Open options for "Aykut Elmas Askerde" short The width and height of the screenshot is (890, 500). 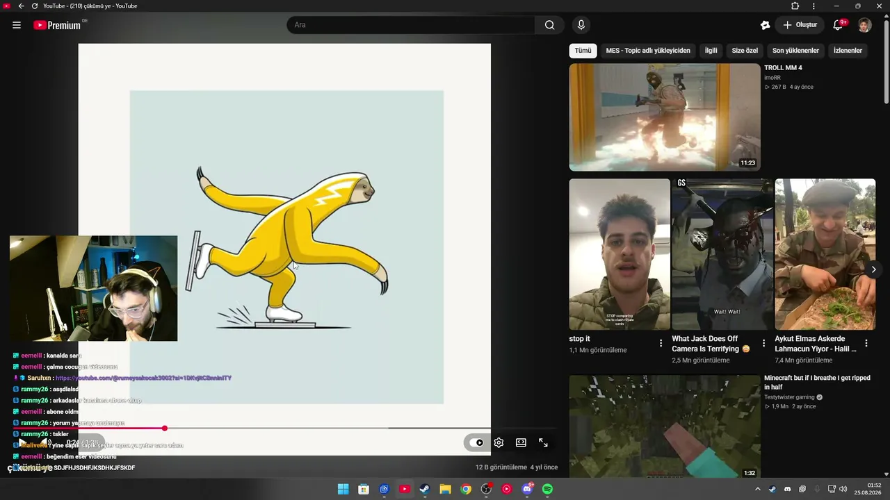(866, 343)
